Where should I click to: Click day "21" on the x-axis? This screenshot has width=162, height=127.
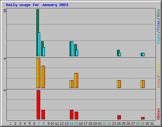[x=104, y=124]
